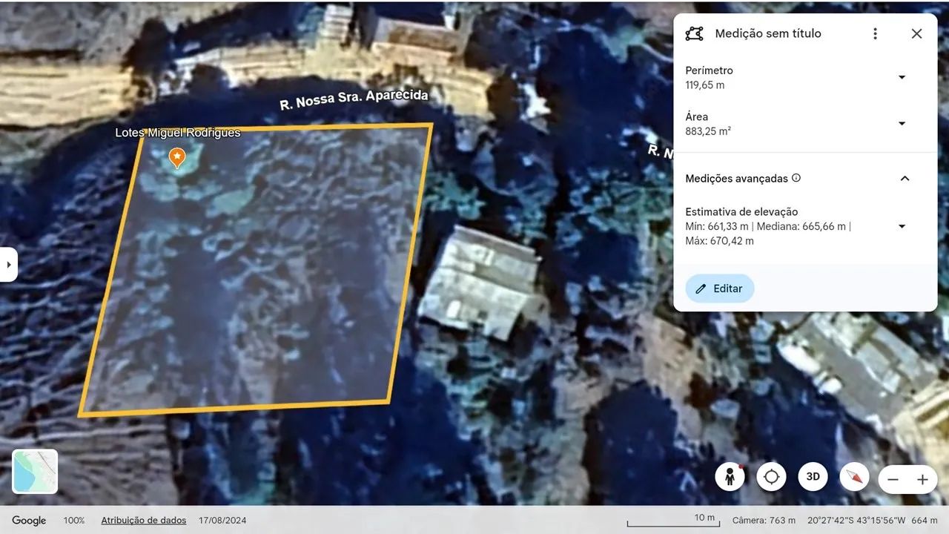Image resolution: width=949 pixels, height=534 pixels.
Task: Collapse the Medições avançadas section
Action: (x=905, y=178)
